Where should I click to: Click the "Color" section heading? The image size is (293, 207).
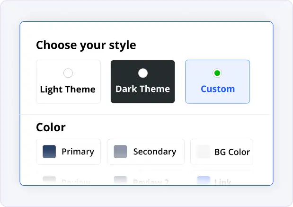click(x=51, y=127)
